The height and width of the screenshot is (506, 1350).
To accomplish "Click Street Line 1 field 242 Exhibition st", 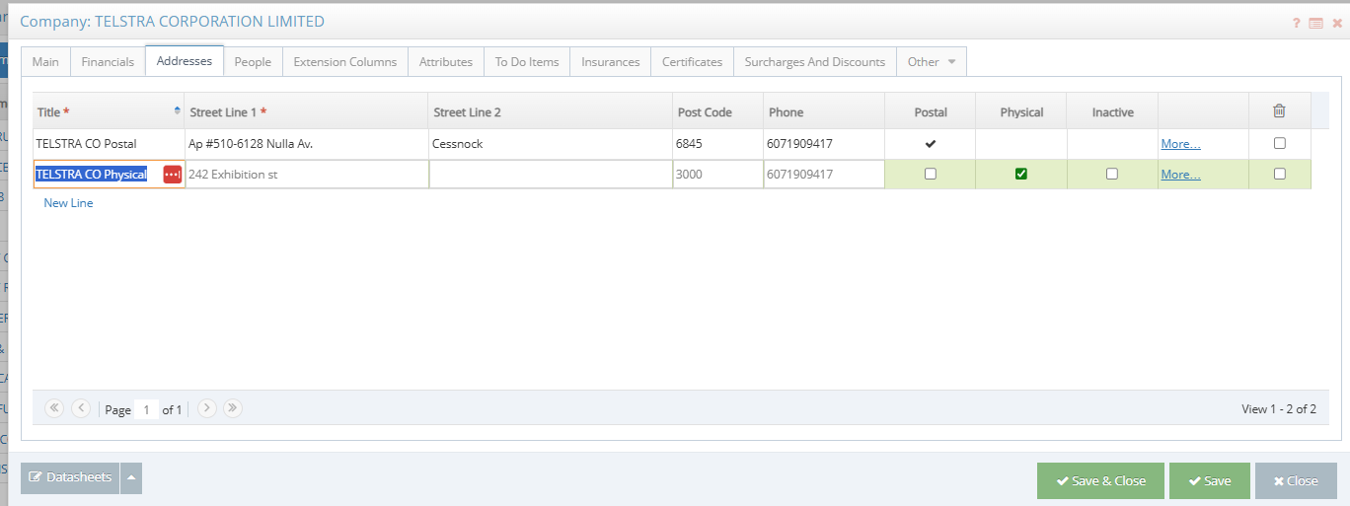I will coord(307,175).
